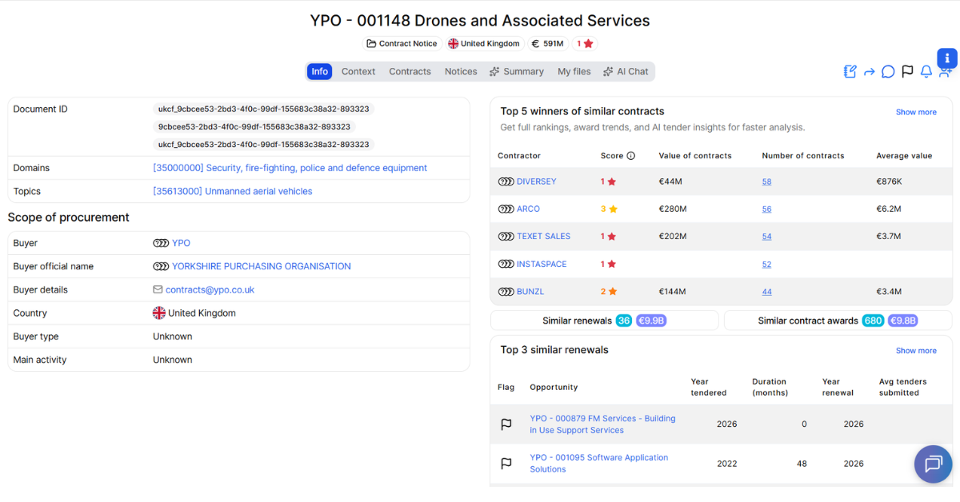Click BUNZL average value €3.4M
Screen dimensions: 960x502
tap(889, 292)
